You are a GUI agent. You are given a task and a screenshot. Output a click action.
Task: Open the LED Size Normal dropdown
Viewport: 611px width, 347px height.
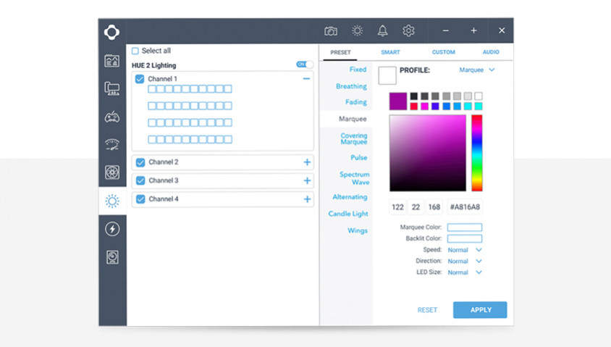point(465,272)
